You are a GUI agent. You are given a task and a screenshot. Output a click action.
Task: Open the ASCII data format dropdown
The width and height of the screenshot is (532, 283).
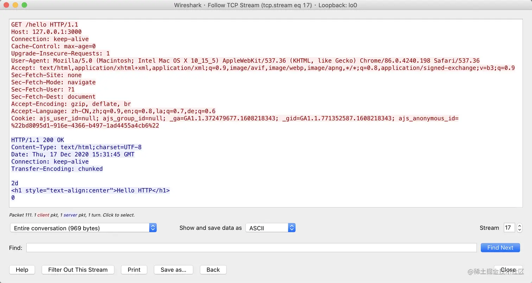(x=270, y=228)
